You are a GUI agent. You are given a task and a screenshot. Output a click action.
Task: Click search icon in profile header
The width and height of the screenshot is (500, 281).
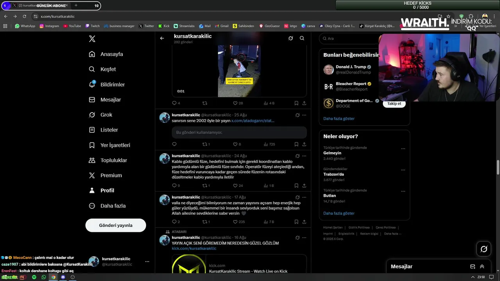pyautogui.click(x=302, y=38)
